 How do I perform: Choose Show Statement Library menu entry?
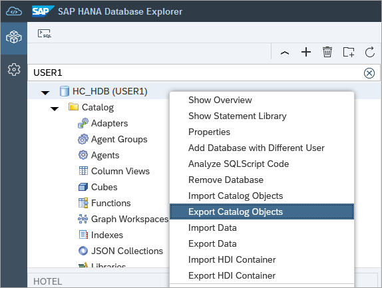tap(262, 116)
